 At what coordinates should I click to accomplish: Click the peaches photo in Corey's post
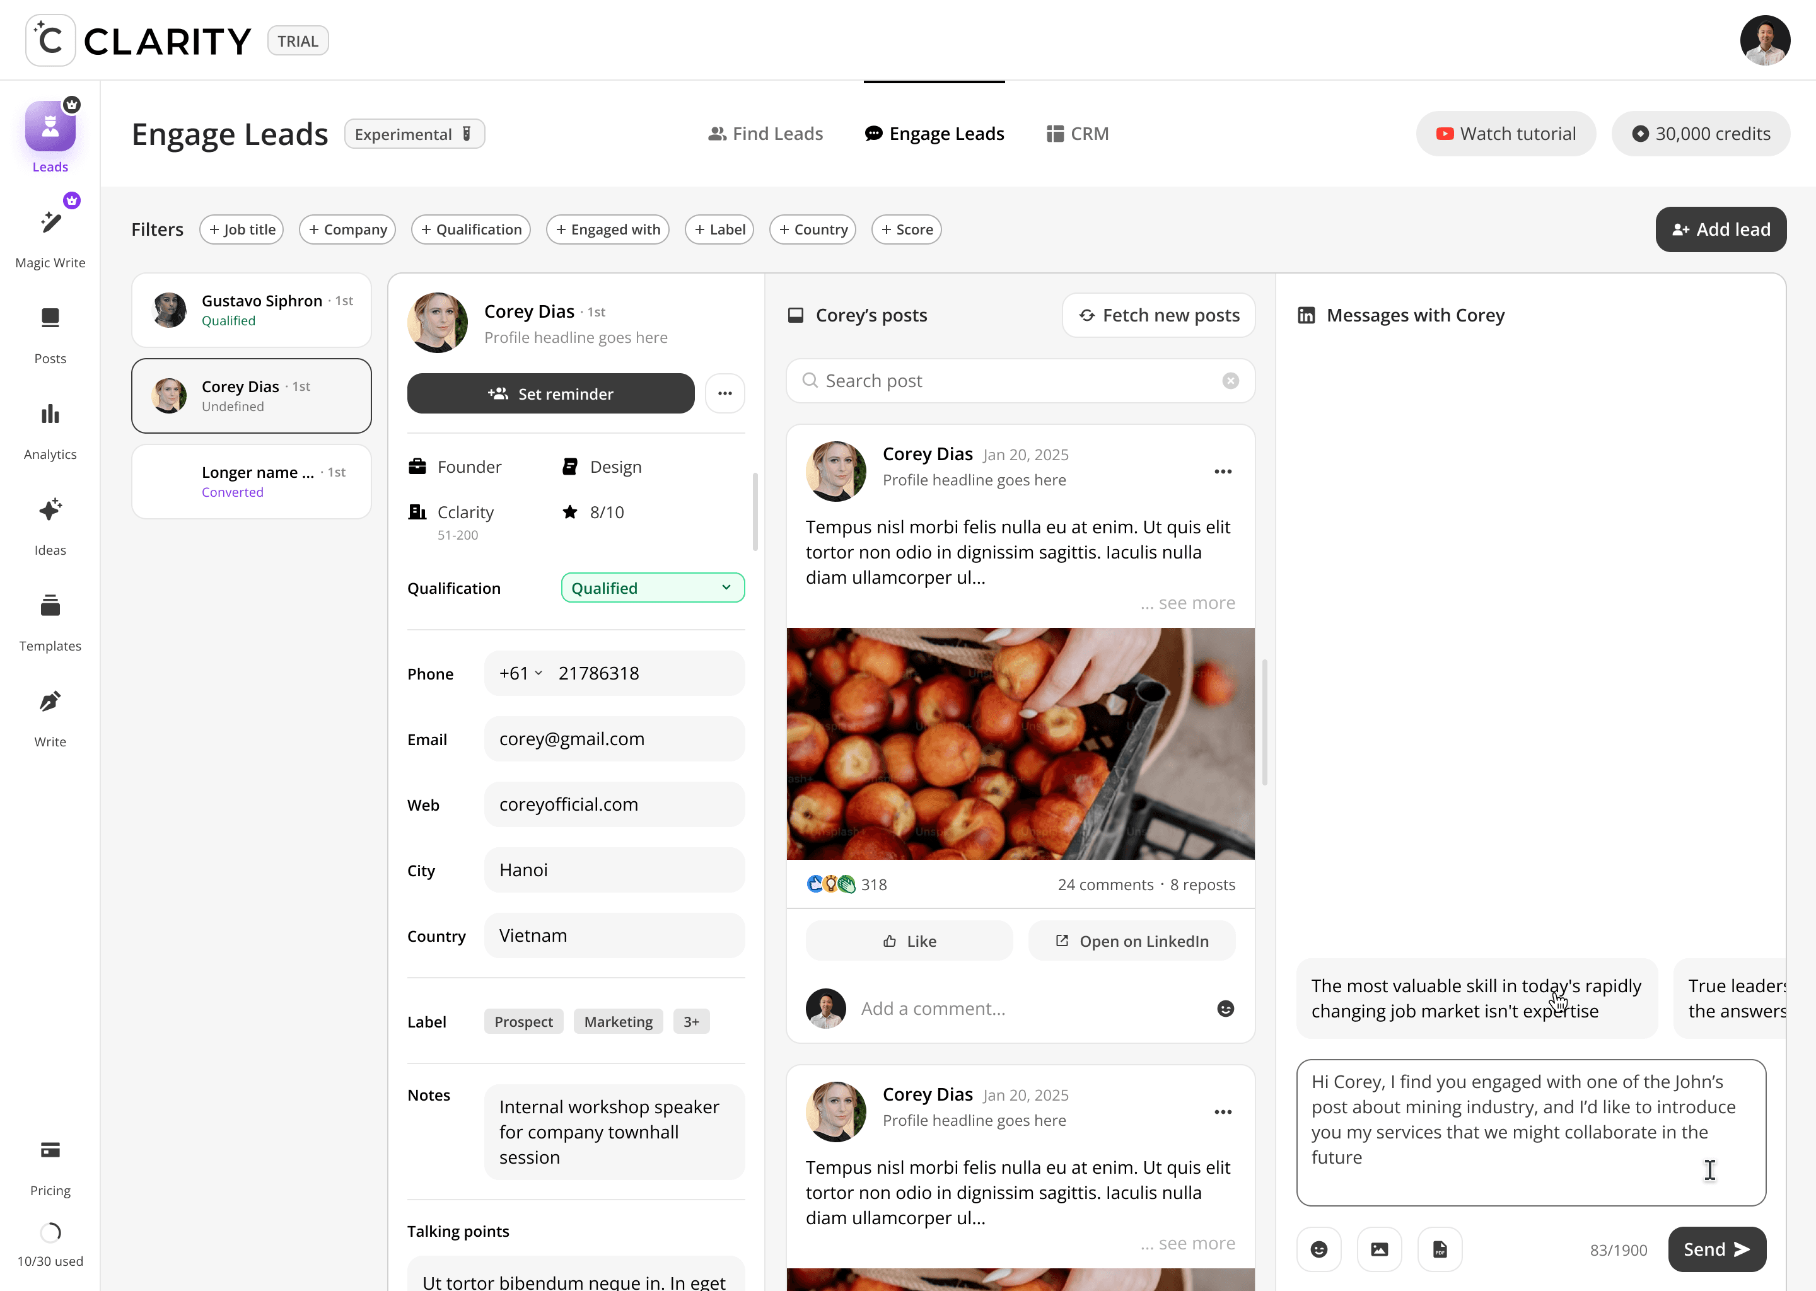1020,743
